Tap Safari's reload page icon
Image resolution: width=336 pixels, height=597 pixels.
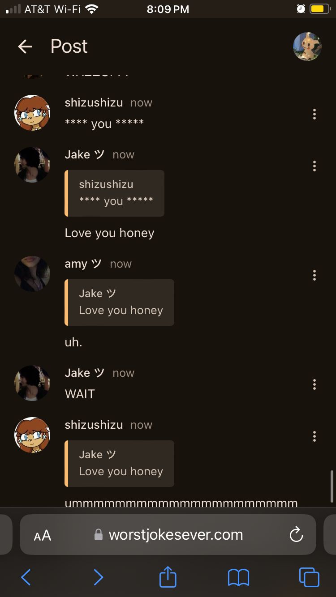coord(296,534)
